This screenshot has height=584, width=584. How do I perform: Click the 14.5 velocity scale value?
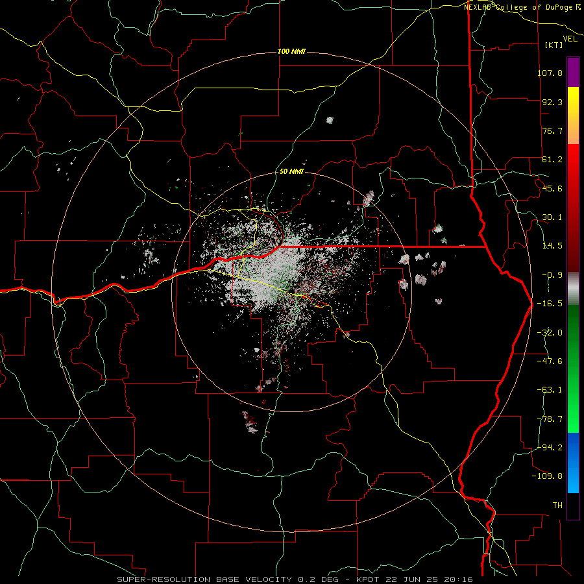pyautogui.click(x=552, y=246)
